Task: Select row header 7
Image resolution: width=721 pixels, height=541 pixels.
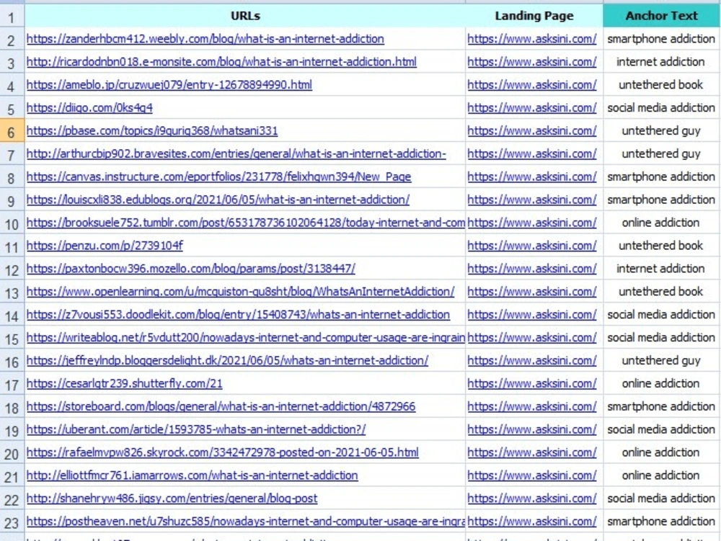Action: 12,155
